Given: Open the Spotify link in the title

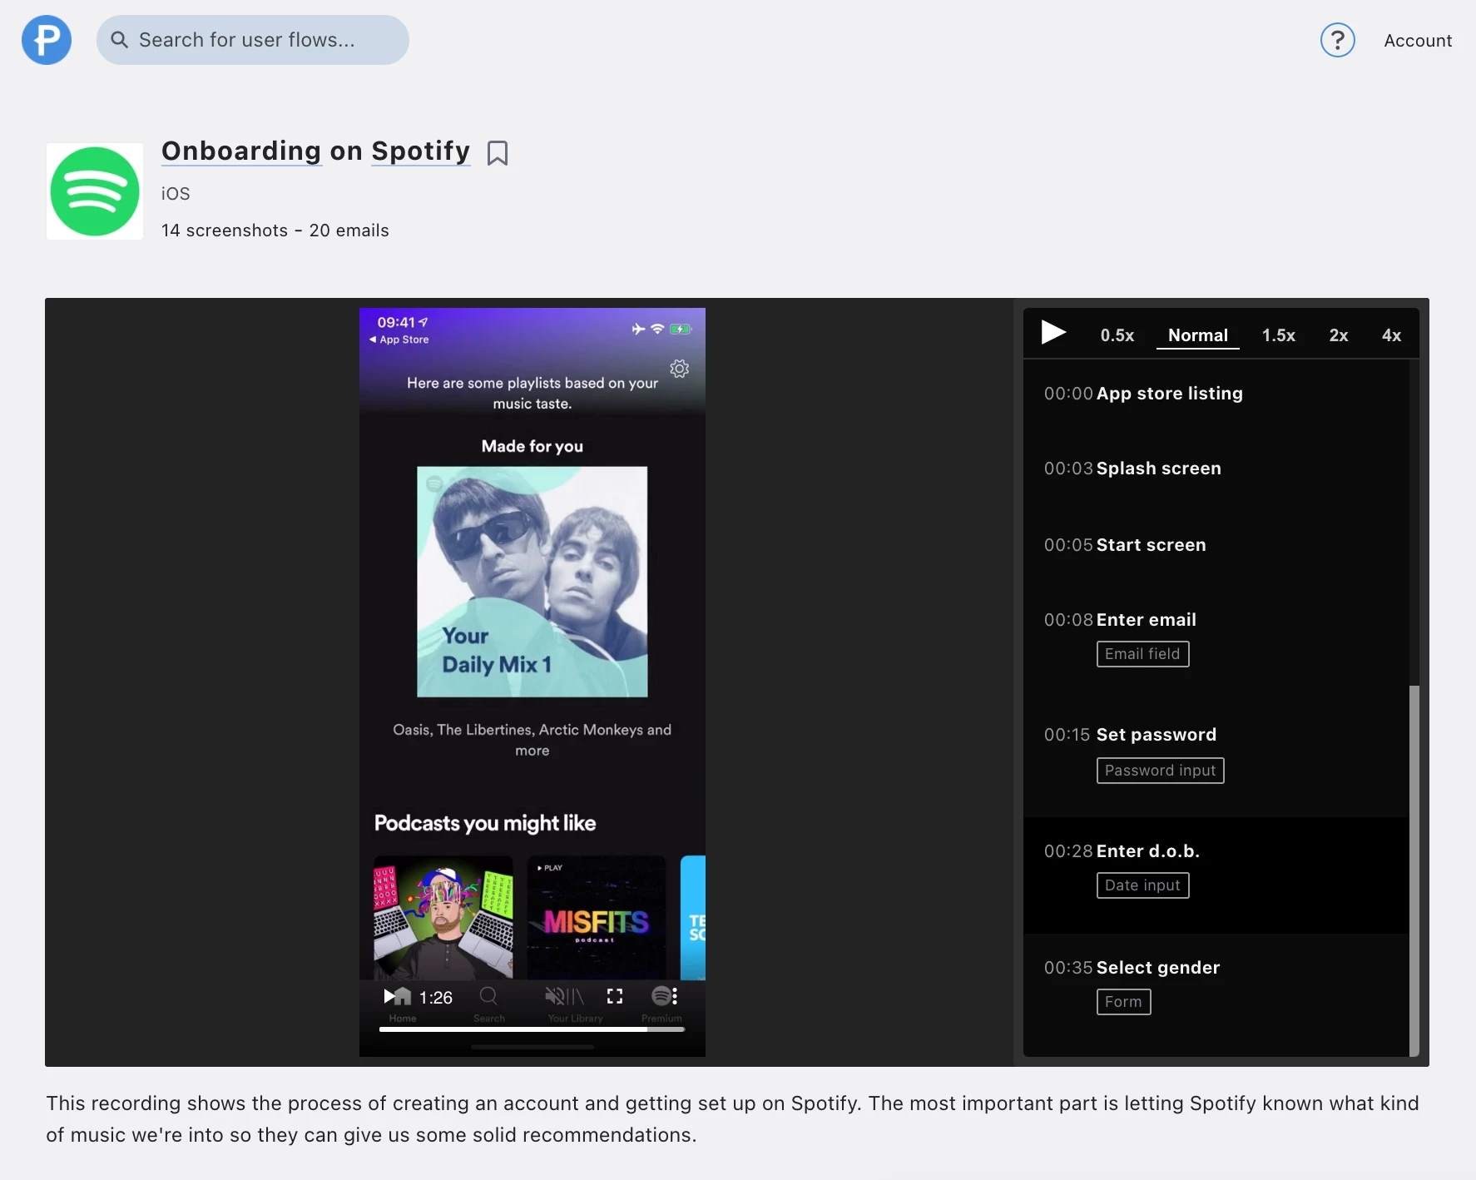Looking at the screenshot, I should [420, 151].
